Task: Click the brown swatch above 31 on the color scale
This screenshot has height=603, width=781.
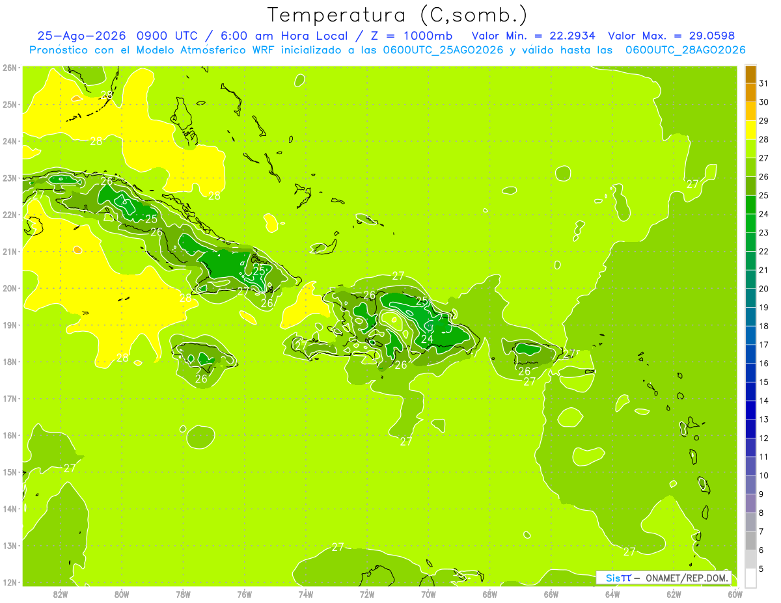Action: coord(750,75)
